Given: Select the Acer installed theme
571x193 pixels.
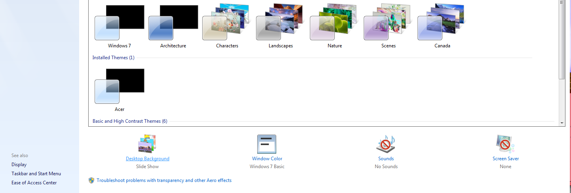Looking at the screenshot, I should point(120,86).
